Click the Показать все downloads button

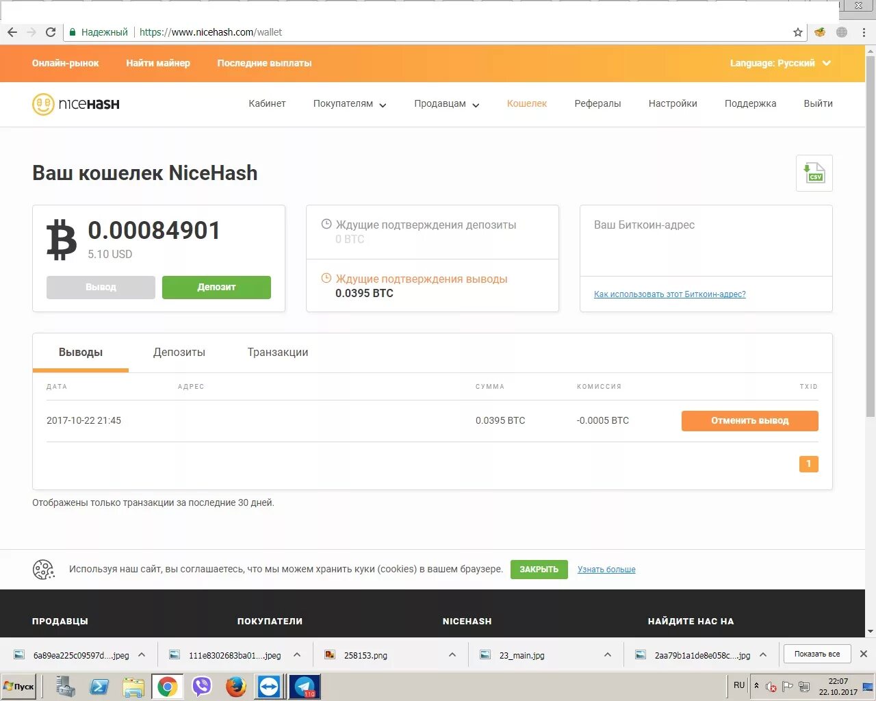(x=817, y=654)
